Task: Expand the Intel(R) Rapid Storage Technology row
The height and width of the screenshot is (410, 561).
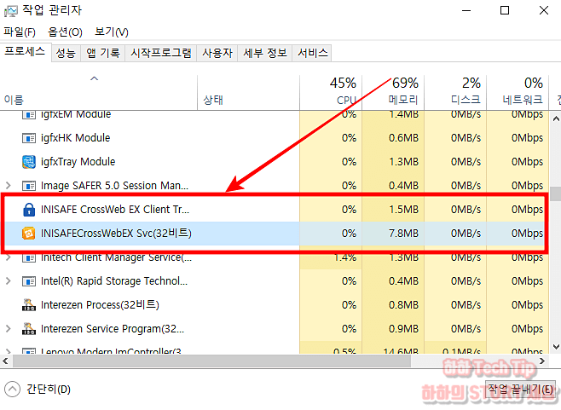Action: [x=9, y=281]
